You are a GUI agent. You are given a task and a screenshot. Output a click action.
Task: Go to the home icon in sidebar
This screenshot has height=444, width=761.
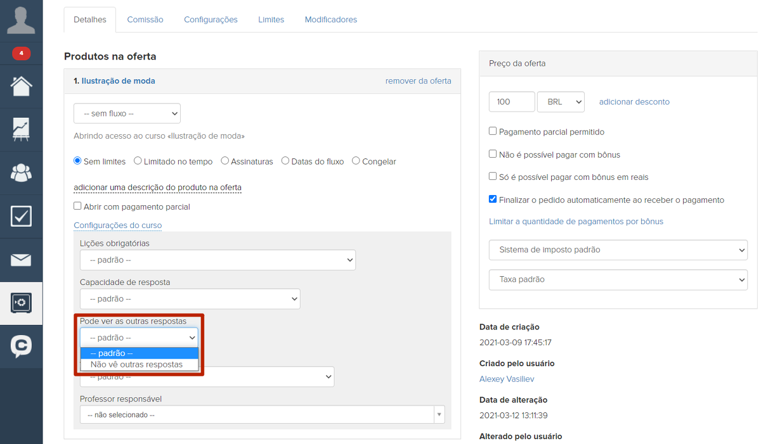pos(21,86)
